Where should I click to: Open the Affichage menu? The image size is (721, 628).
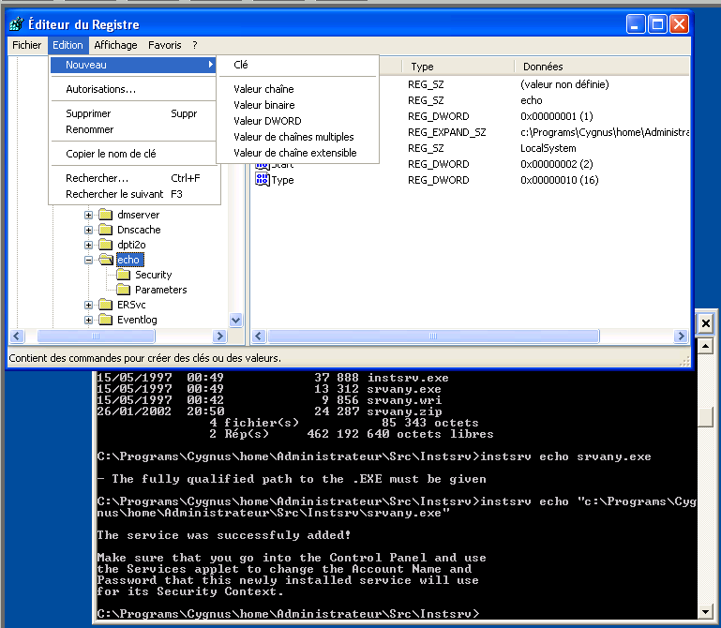[x=115, y=45]
